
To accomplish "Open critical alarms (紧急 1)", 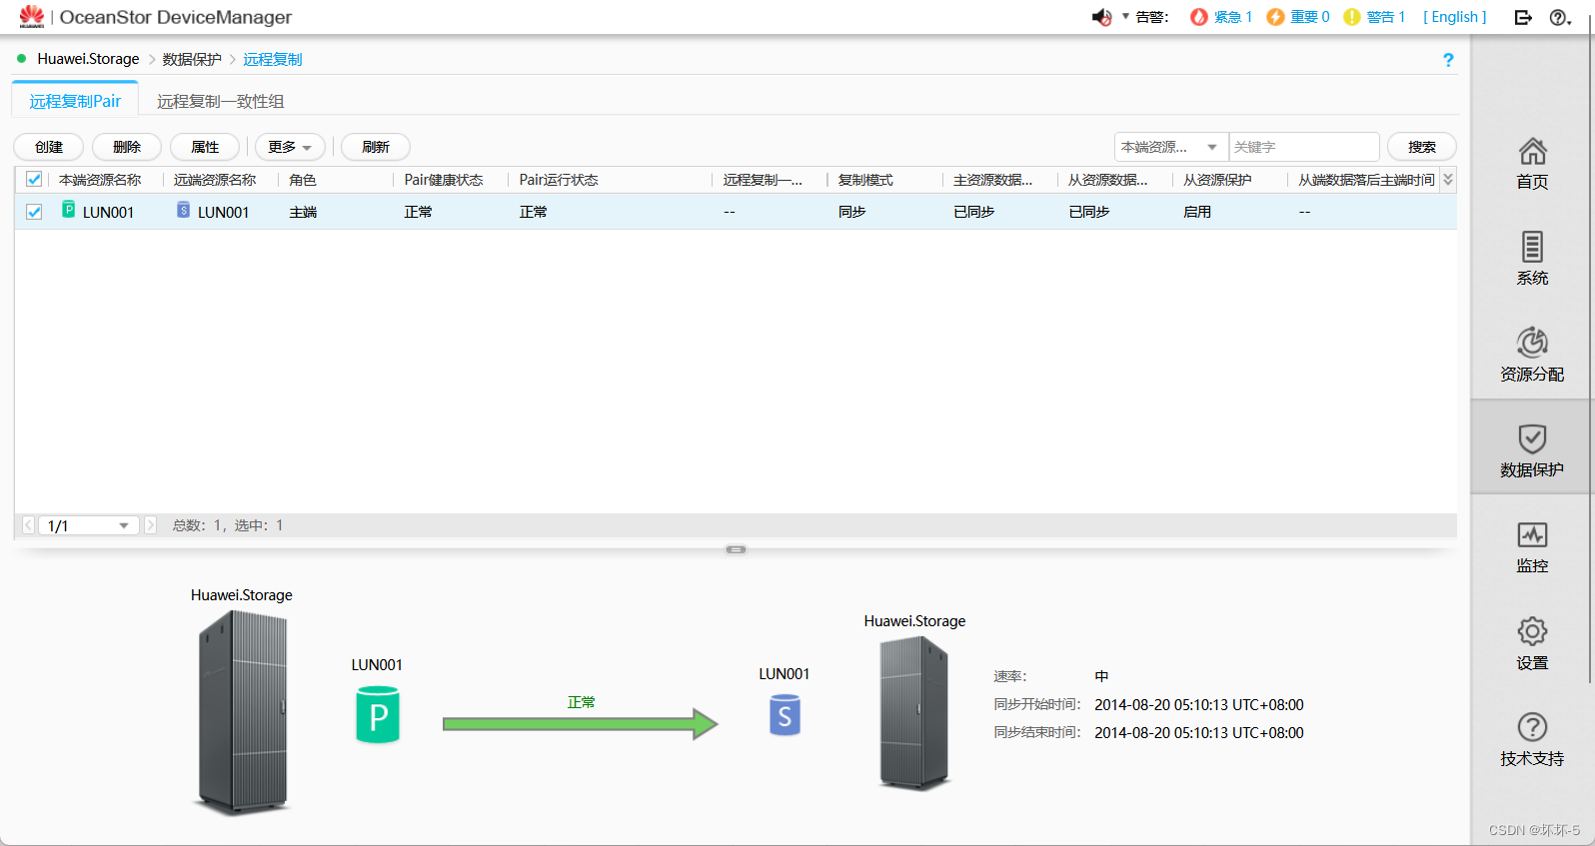I will pyautogui.click(x=1220, y=17).
